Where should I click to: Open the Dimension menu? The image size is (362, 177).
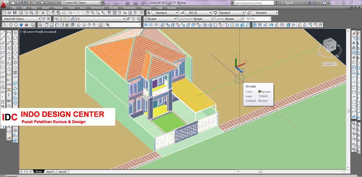[x=98, y=8]
